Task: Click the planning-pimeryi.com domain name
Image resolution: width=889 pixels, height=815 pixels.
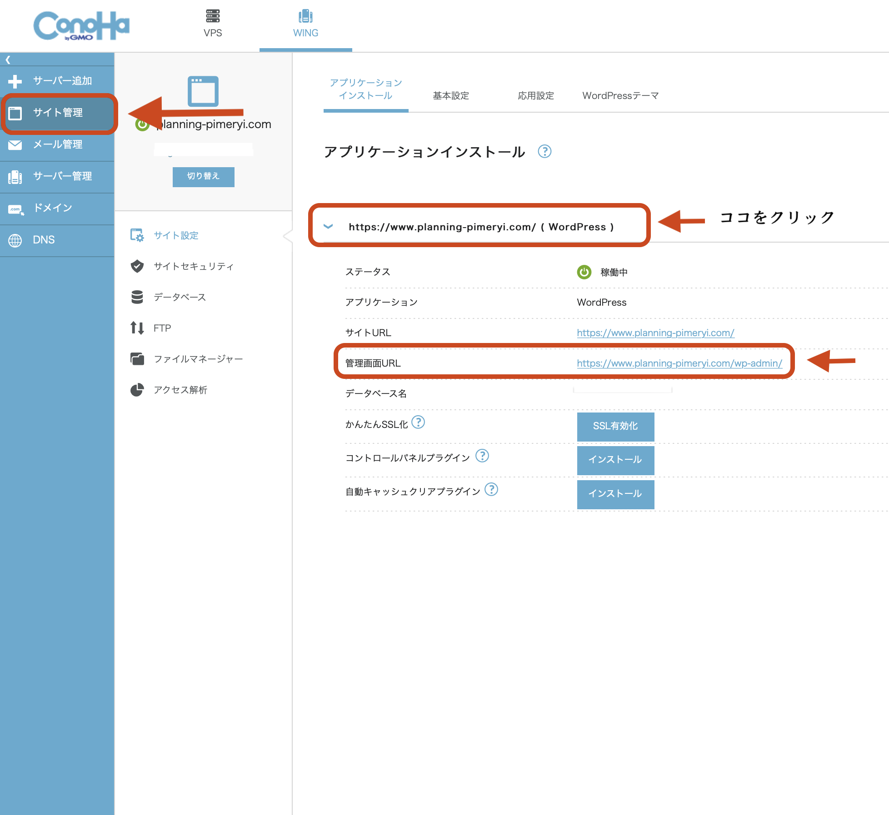Action: point(214,124)
